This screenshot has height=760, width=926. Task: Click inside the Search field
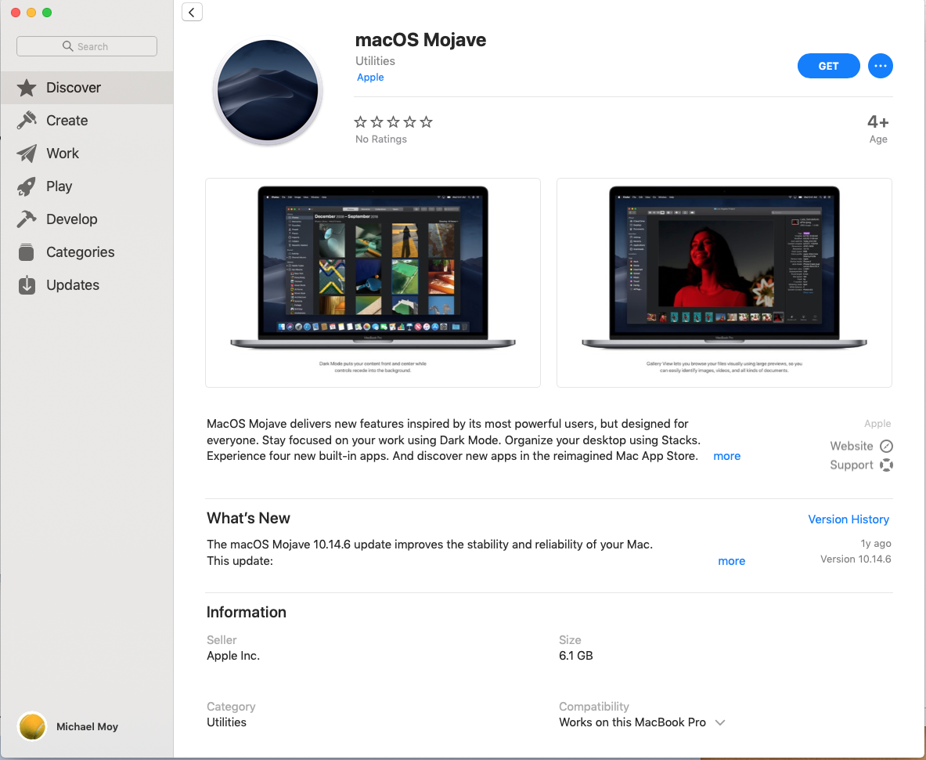pos(87,46)
